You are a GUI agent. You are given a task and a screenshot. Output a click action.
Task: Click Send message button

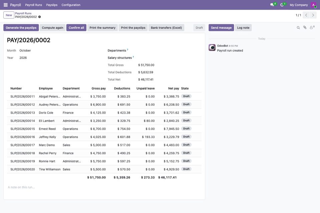pyautogui.click(x=221, y=28)
